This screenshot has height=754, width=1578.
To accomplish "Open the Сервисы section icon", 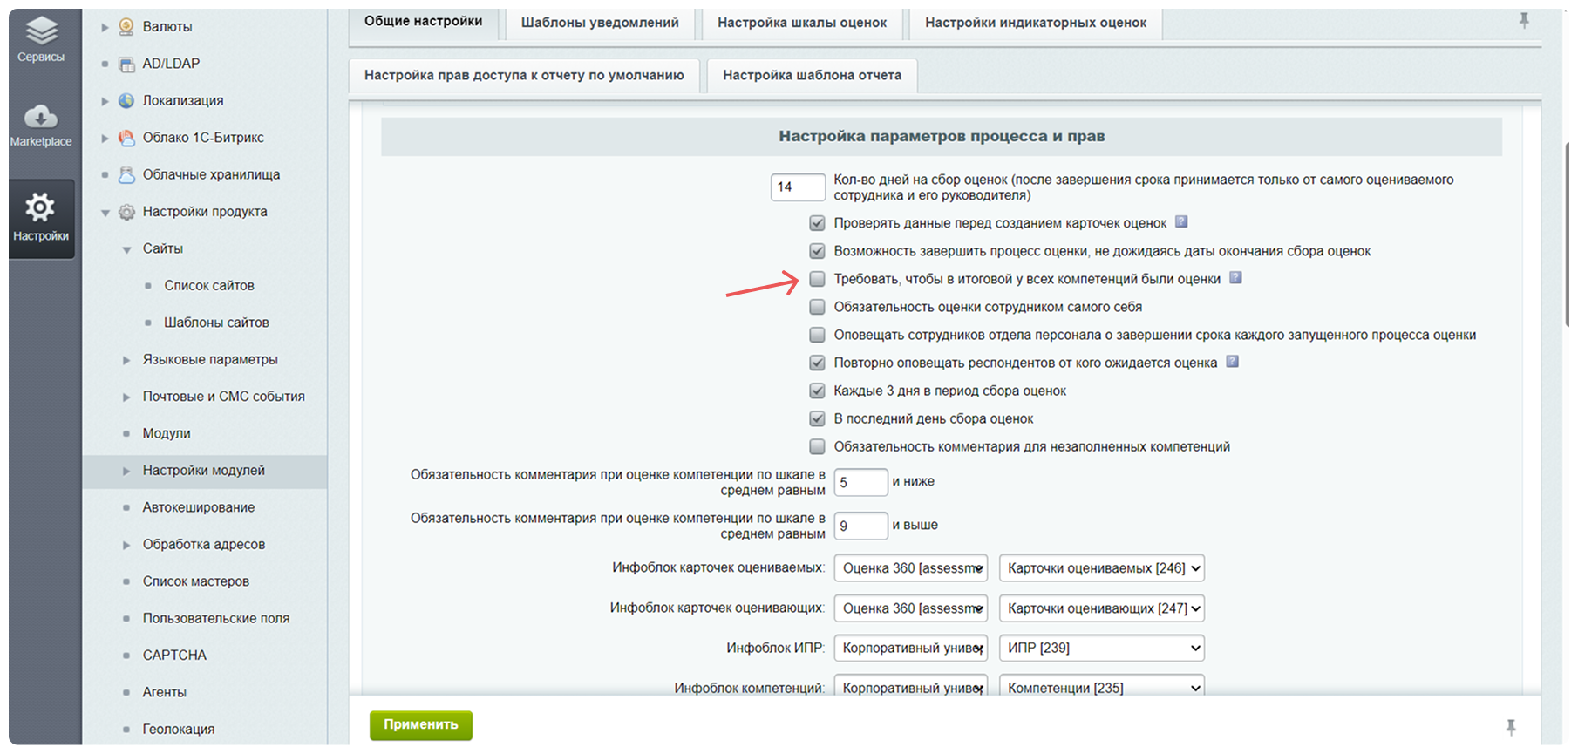I will tap(41, 32).
